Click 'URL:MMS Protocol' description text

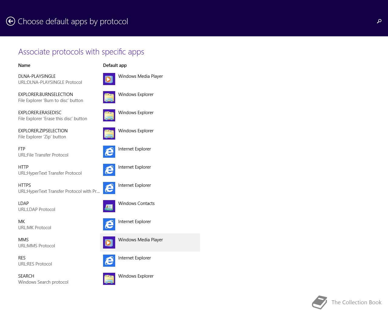click(x=37, y=246)
